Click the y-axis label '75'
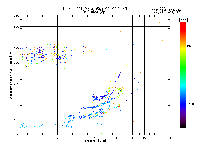The image size is (200, 150). pos(17,134)
